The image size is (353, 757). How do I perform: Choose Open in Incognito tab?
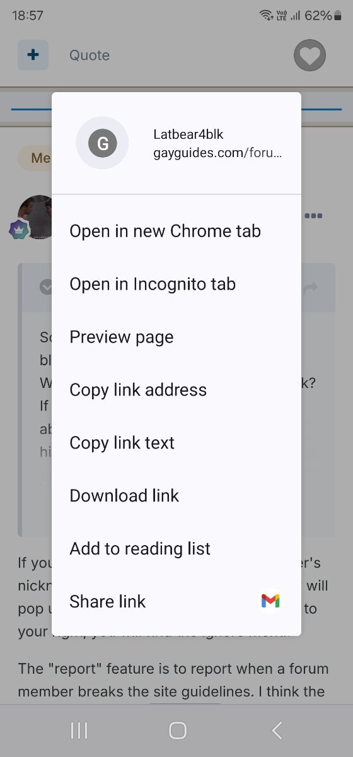(176, 284)
